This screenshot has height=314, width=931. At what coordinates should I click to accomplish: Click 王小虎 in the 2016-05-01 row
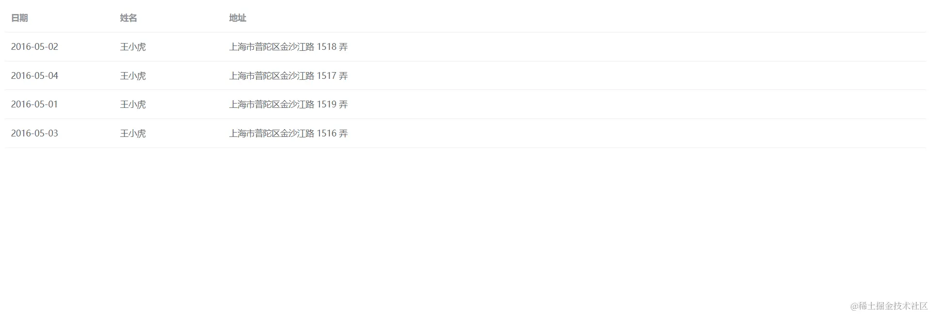pyautogui.click(x=133, y=105)
